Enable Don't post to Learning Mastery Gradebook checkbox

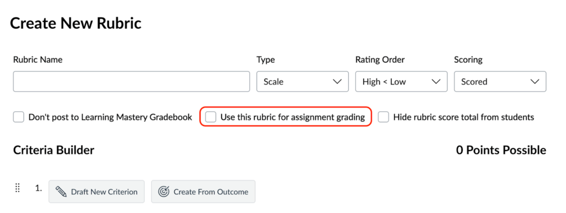coord(18,117)
